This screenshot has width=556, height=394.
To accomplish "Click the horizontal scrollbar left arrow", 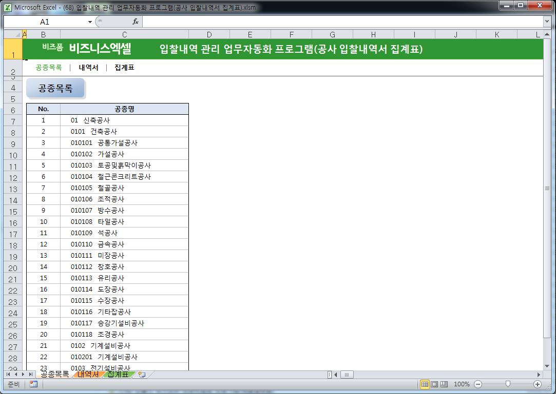I will click(336, 374).
